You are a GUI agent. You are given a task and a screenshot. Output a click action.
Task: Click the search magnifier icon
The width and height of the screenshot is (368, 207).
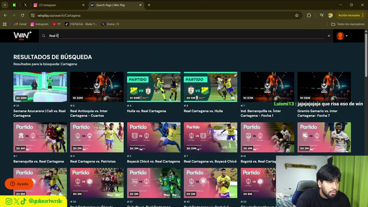[x=44, y=36]
